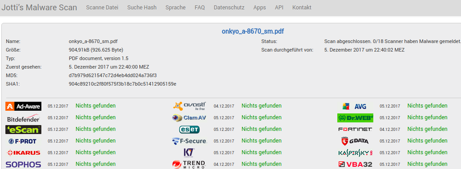Open the Sprache language menu
This screenshot has height=169, width=461.
[x=175, y=8]
